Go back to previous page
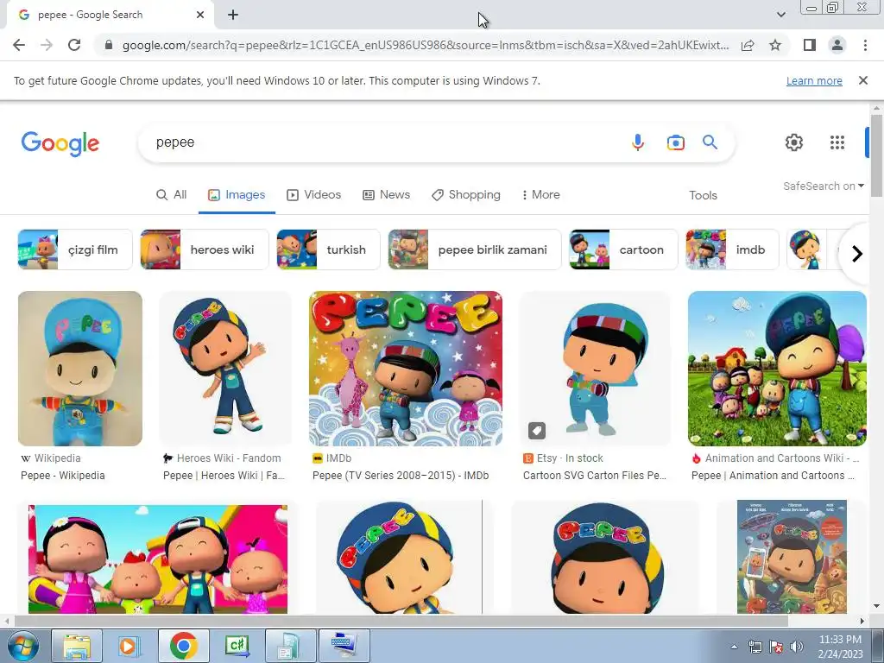884x663 pixels. [x=19, y=45]
